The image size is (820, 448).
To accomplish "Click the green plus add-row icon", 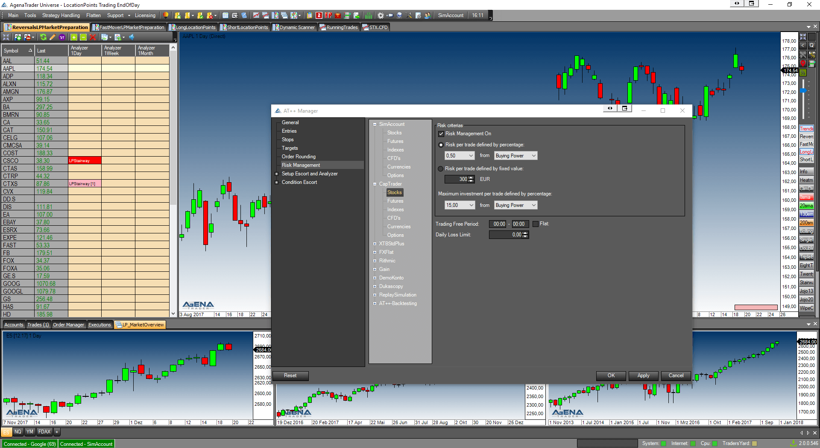I will coord(74,38).
